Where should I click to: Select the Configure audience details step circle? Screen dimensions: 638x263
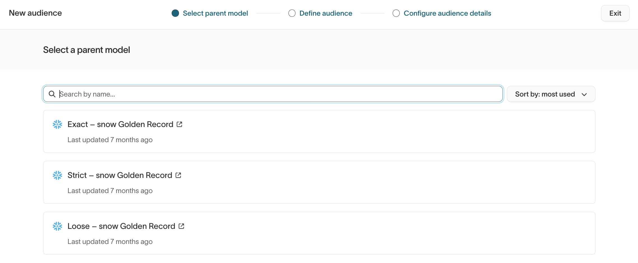pyautogui.click(x=396, y=13)
